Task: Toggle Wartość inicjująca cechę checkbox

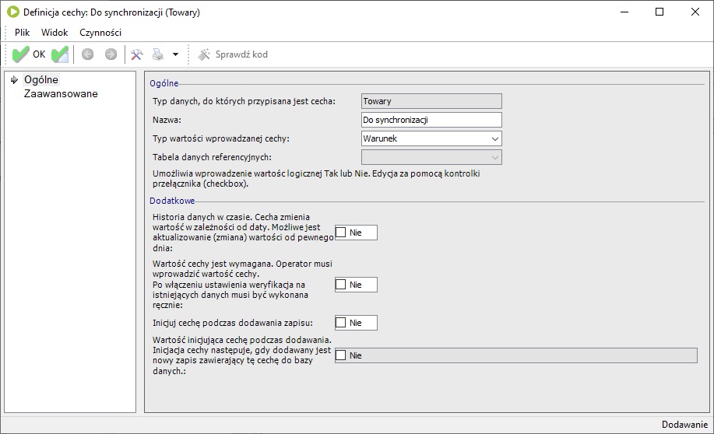Action: (x=340, y=355)
